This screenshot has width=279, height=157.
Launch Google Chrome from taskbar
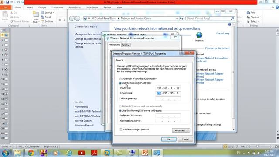coord(31,153)
